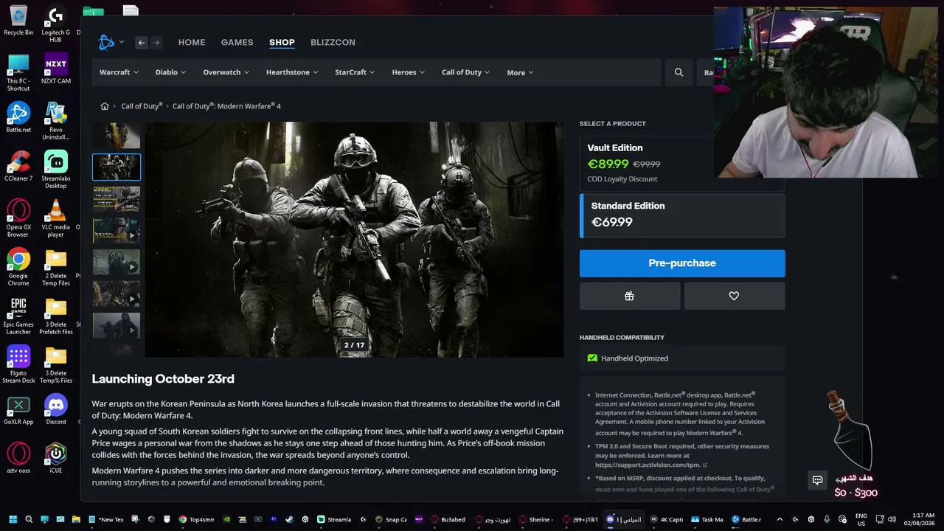The height and width of the screenshot is (531, 944).
Task: Launch NZXT CAM from the desktop
Action: (55, 69)
